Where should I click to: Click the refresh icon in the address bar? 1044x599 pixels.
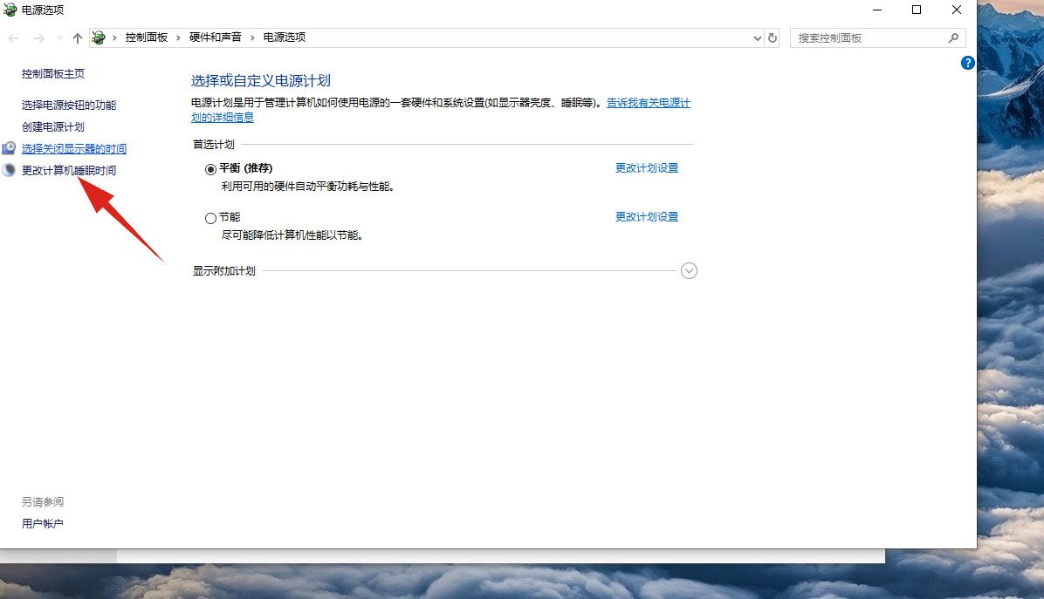[x=772, y=37]
